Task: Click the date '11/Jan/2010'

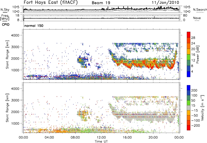Action: [166, 3]
